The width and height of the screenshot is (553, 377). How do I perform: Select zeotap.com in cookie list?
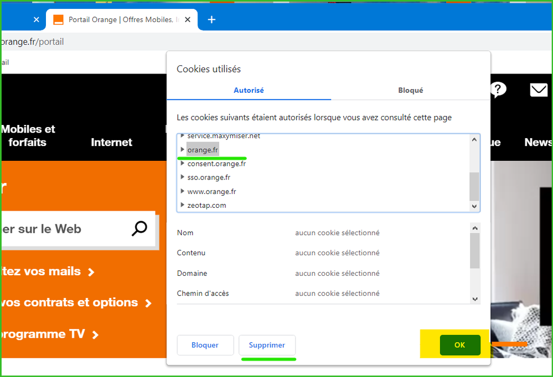206,205
